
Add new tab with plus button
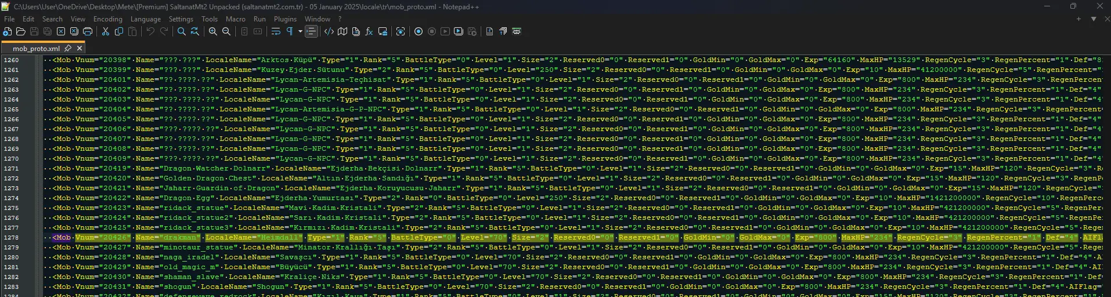1078,19
